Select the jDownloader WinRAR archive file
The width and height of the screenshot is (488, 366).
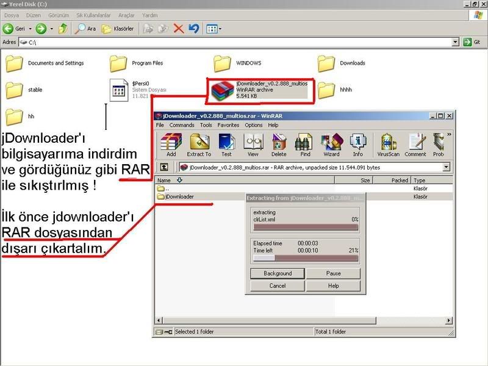pos(260,90)
